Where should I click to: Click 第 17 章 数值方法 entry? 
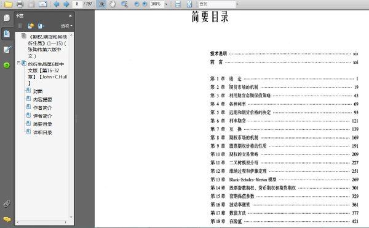click(284, 213)
